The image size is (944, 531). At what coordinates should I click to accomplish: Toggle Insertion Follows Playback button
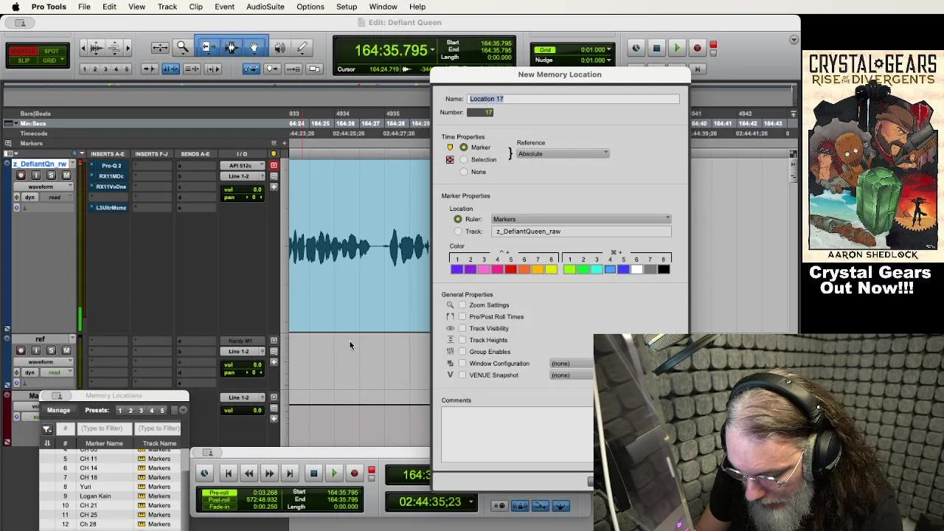click(x=212, y=69)
